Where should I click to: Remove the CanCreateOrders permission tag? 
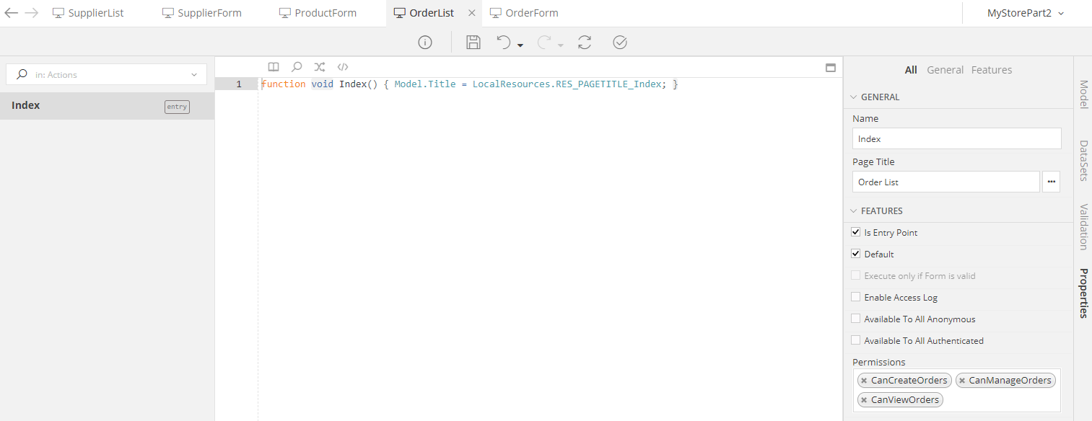864,381
